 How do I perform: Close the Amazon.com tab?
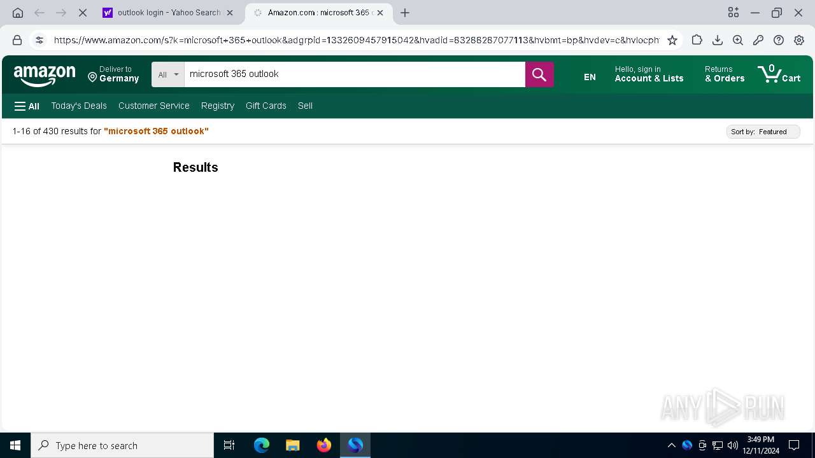coord(380,13)
